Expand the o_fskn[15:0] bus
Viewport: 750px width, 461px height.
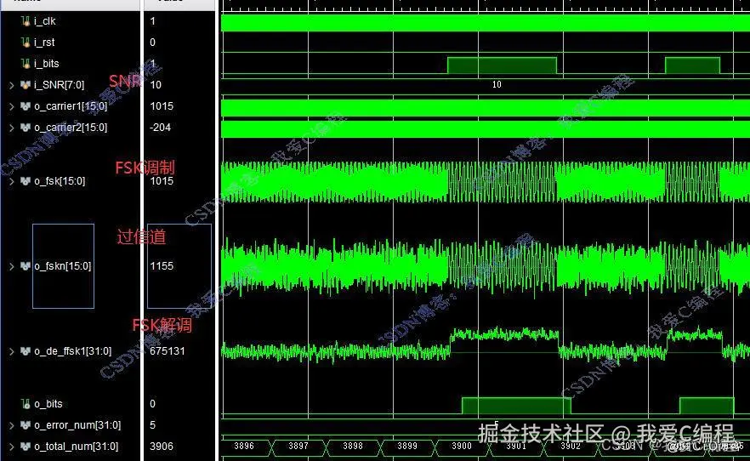coord(12,266)
